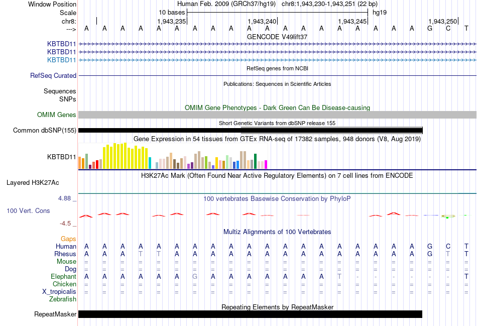Click the gray OMIM Genes bar
This screenshot has height=326, width=477.
click(277, 115)
